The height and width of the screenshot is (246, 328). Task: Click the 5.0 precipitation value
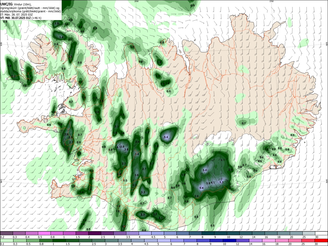coord(205,170)
